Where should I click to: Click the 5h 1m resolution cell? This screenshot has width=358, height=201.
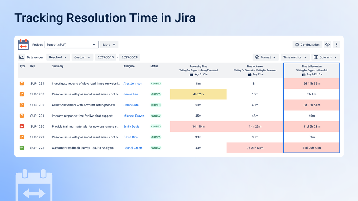pos(312,94)
